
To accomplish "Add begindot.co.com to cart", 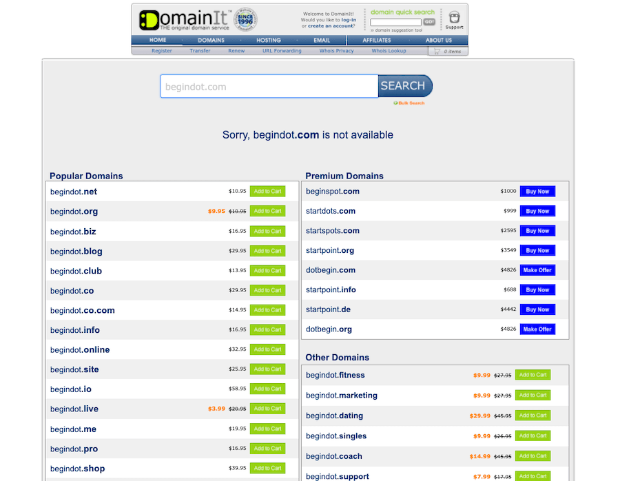I will [x=268, y=310].
